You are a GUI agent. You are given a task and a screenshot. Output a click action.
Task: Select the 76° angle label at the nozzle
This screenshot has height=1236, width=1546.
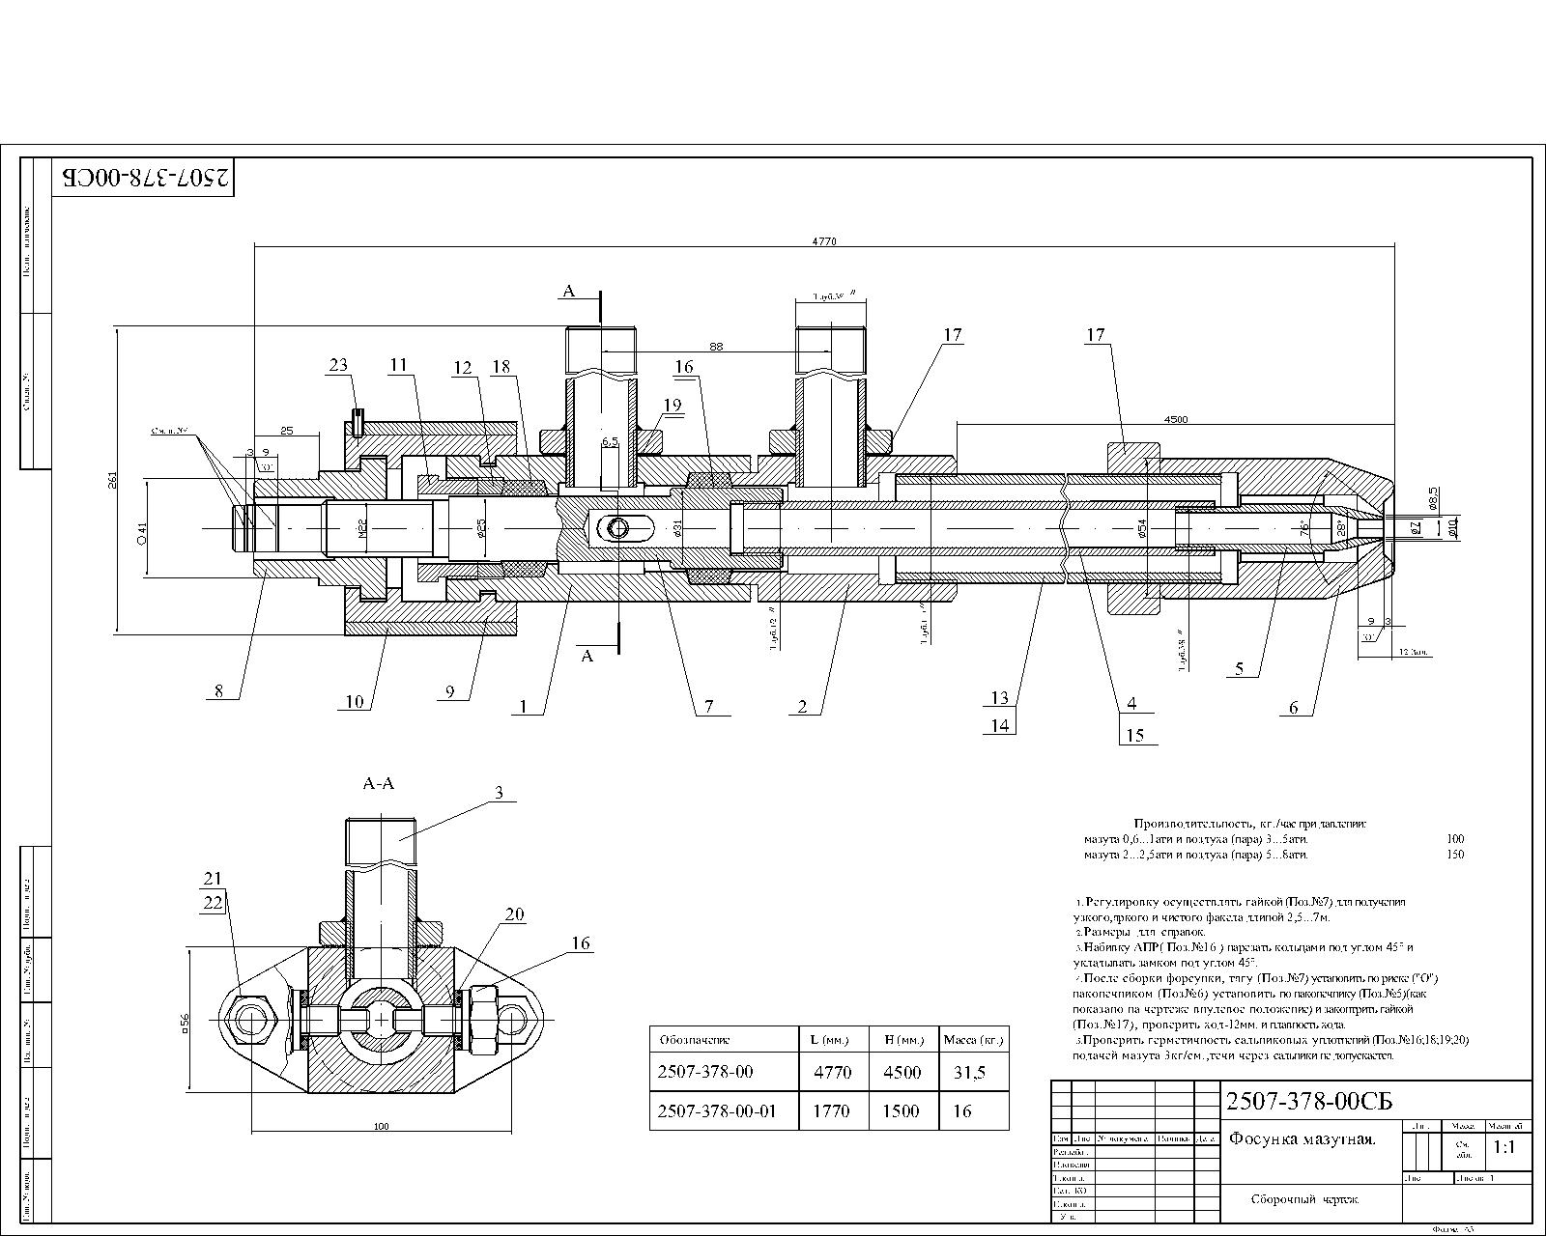point(1304,528)
